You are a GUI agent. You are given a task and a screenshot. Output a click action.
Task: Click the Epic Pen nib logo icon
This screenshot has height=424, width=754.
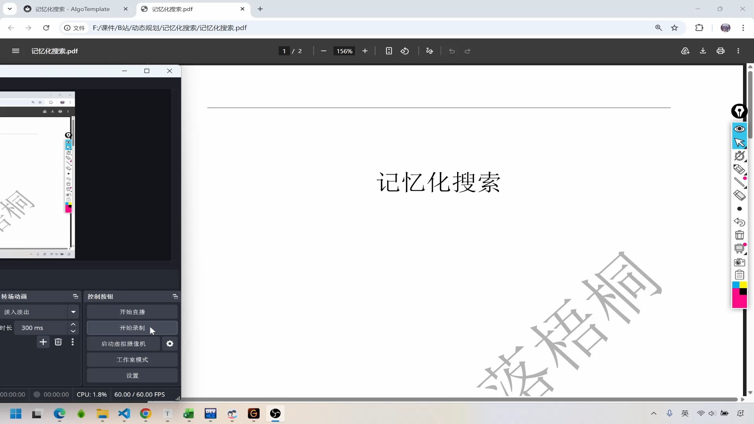pos(739,111)
